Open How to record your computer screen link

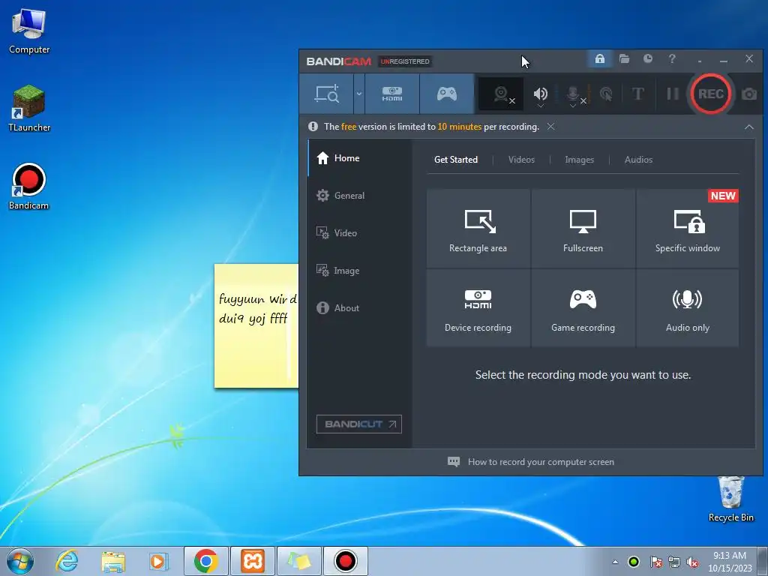tap(531, 462)
